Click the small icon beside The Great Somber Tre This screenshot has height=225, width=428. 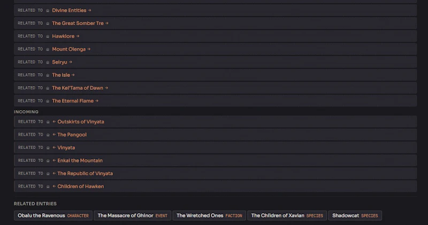(48, 24)
